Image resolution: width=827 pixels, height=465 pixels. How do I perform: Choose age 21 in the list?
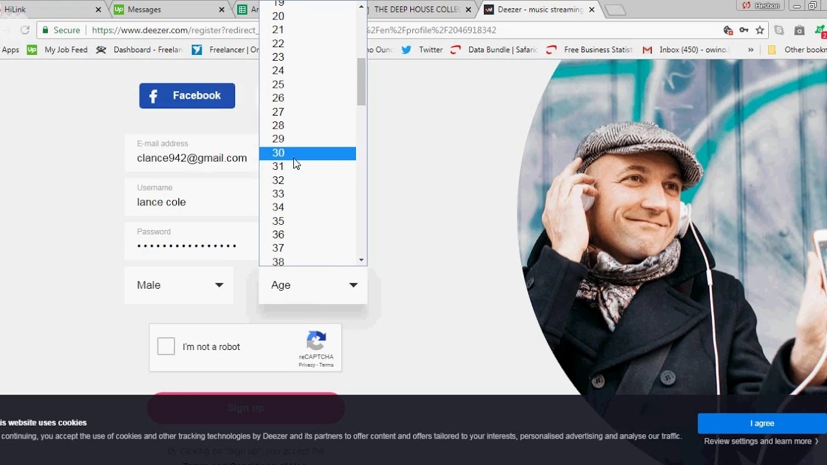(308, 30)
